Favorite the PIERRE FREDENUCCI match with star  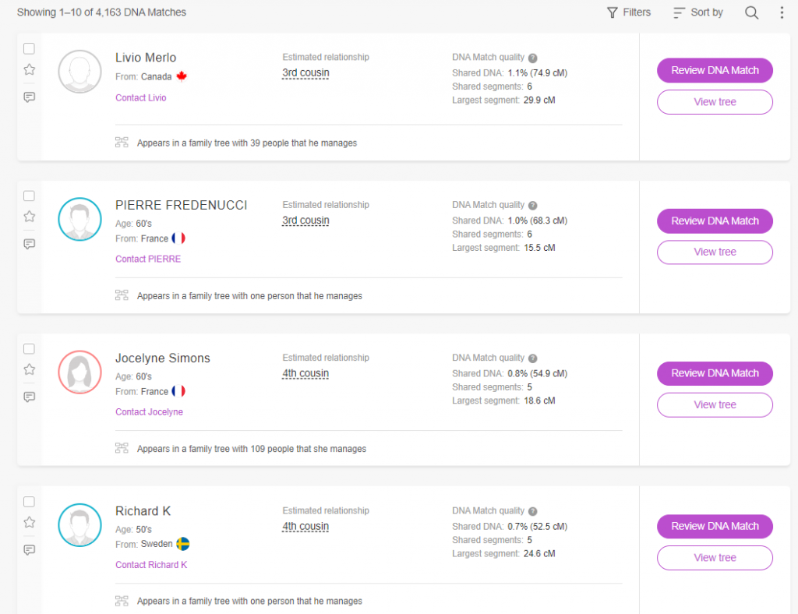click(30, 216)
